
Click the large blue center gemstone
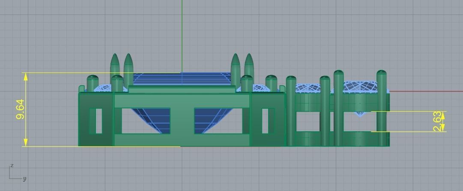(x=182, y=79)
